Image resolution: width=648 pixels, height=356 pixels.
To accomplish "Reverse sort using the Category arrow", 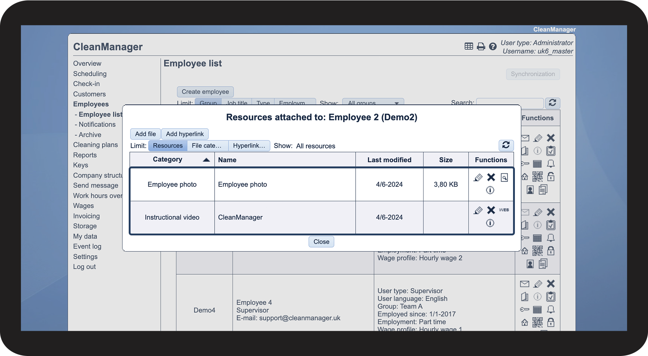I will pos(206,160).
